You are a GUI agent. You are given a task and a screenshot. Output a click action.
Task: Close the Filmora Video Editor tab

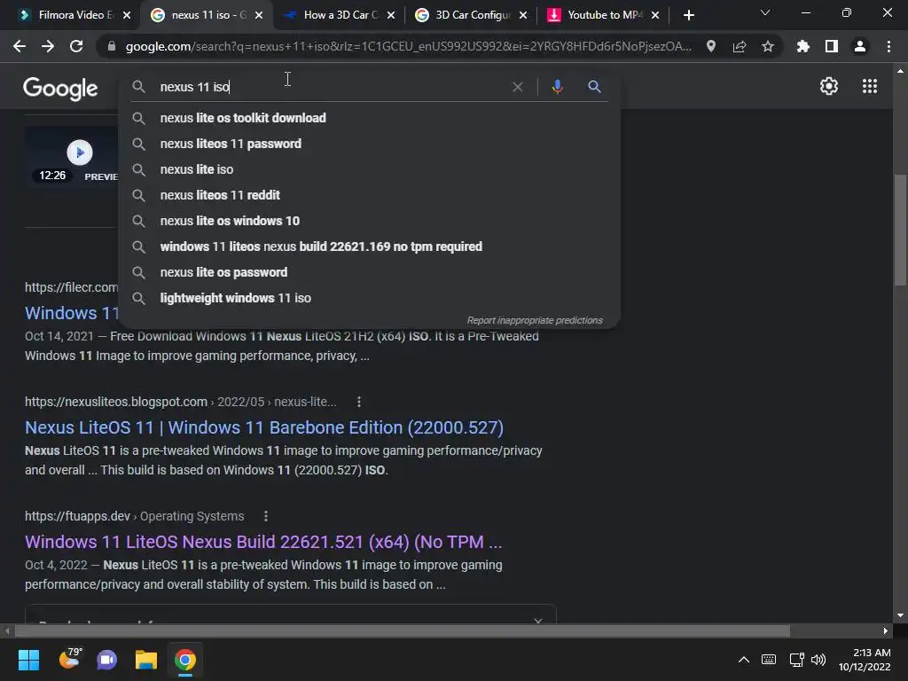(x=127, y=15)
